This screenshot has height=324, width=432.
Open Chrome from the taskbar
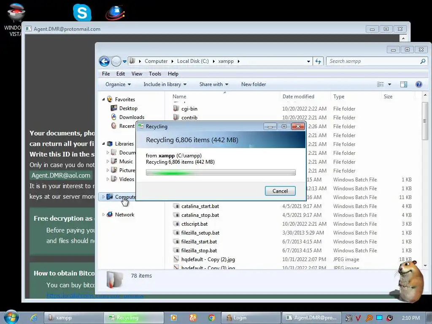[x=211, y=318]
